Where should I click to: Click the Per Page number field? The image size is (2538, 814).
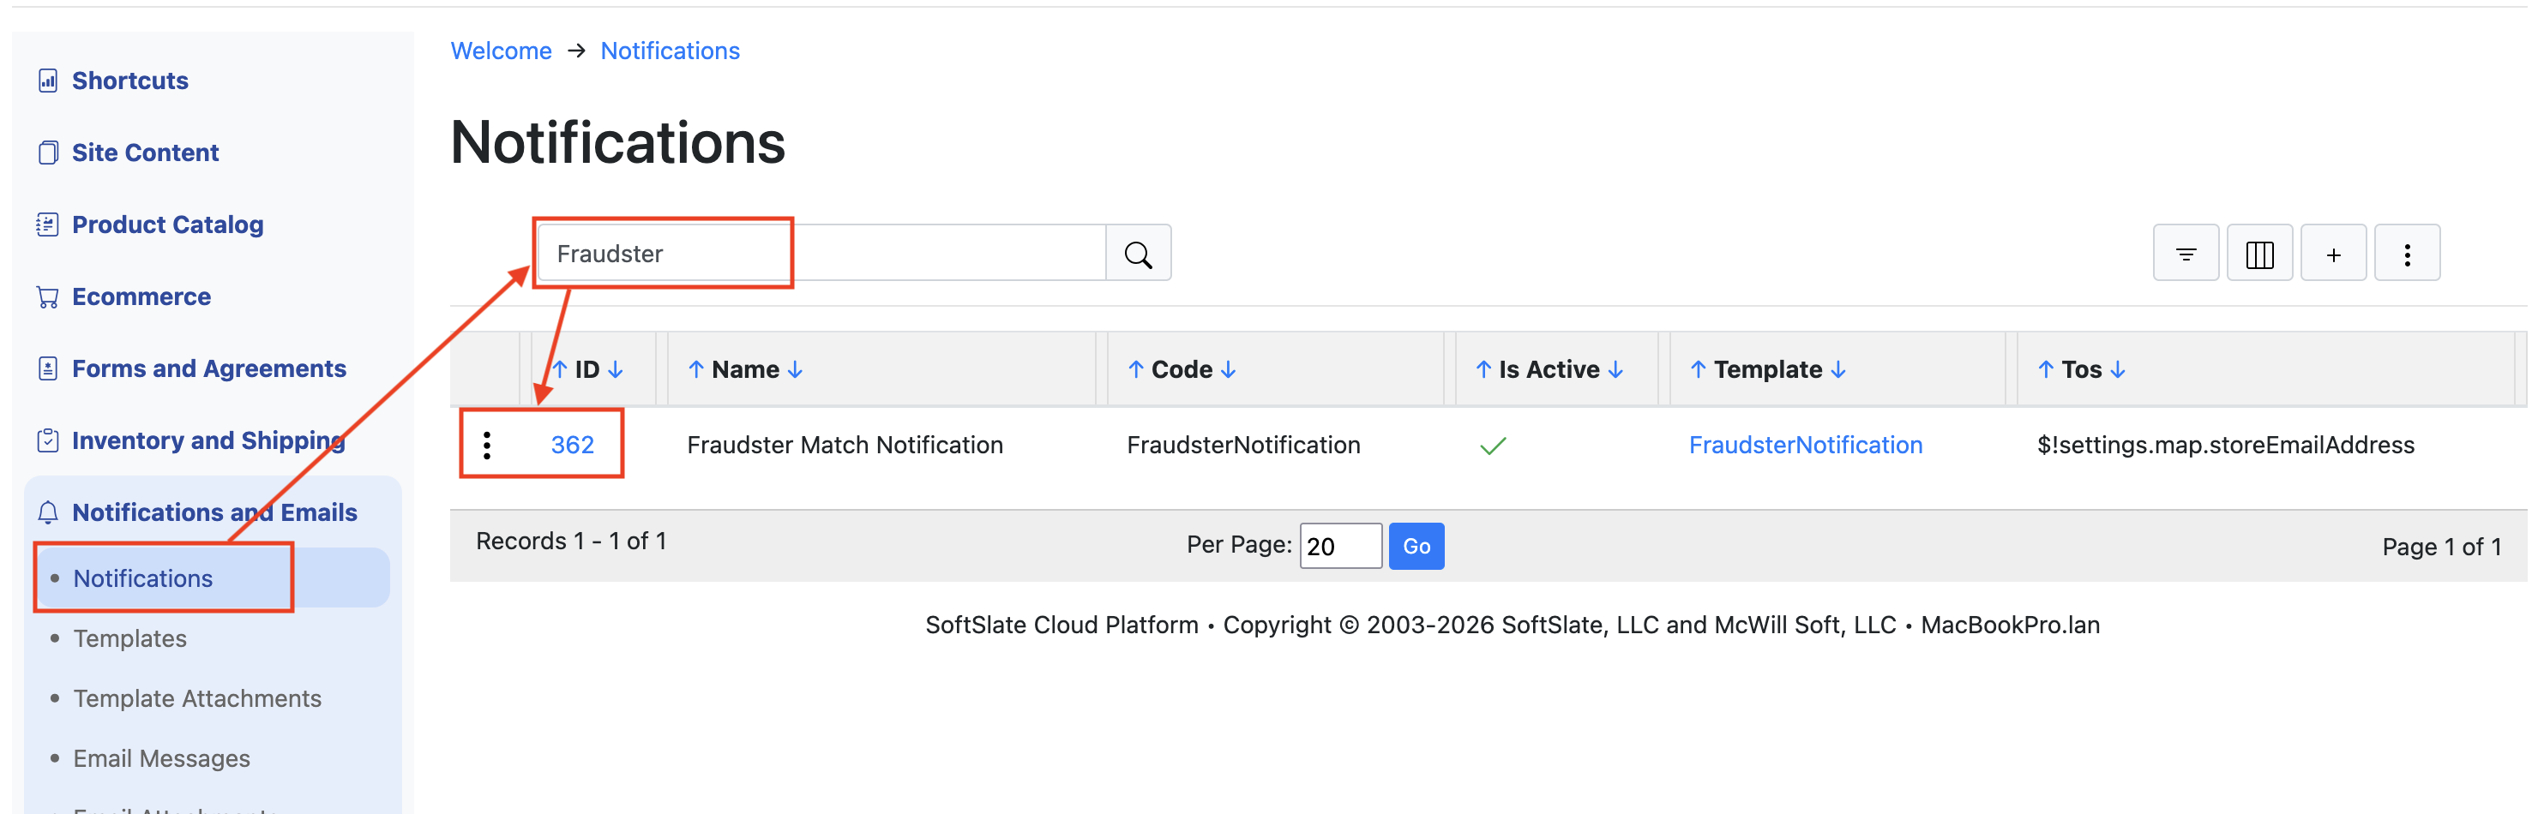tap(1339, 545)
